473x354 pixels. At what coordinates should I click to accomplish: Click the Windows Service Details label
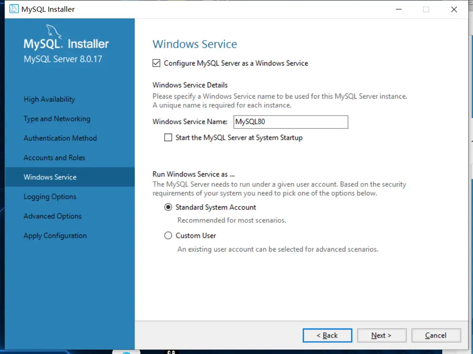click(190, 85)
